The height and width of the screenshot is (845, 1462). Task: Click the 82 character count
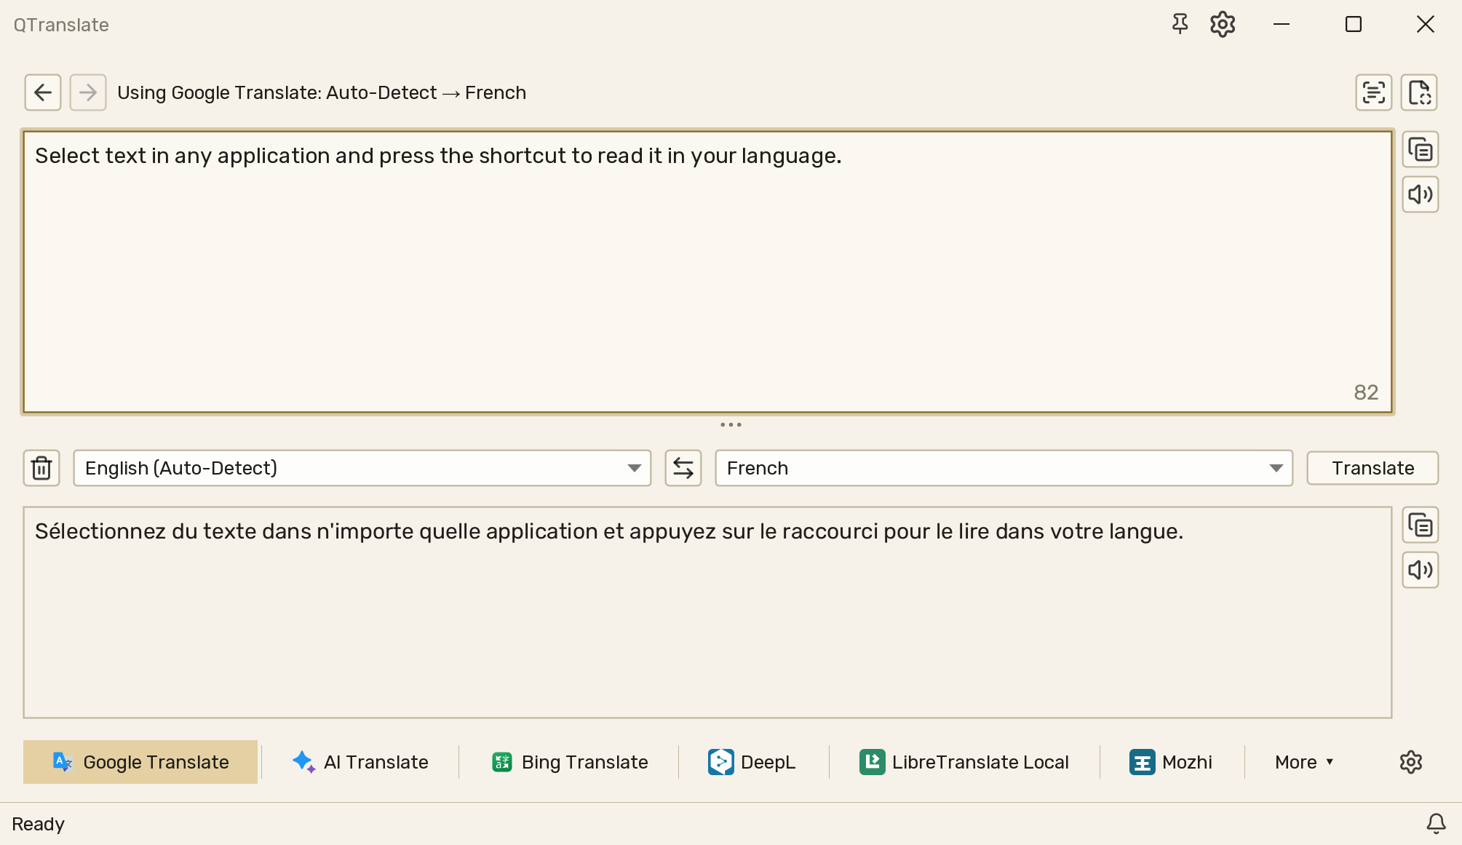pyautogui.click(x=1366, y=393)
